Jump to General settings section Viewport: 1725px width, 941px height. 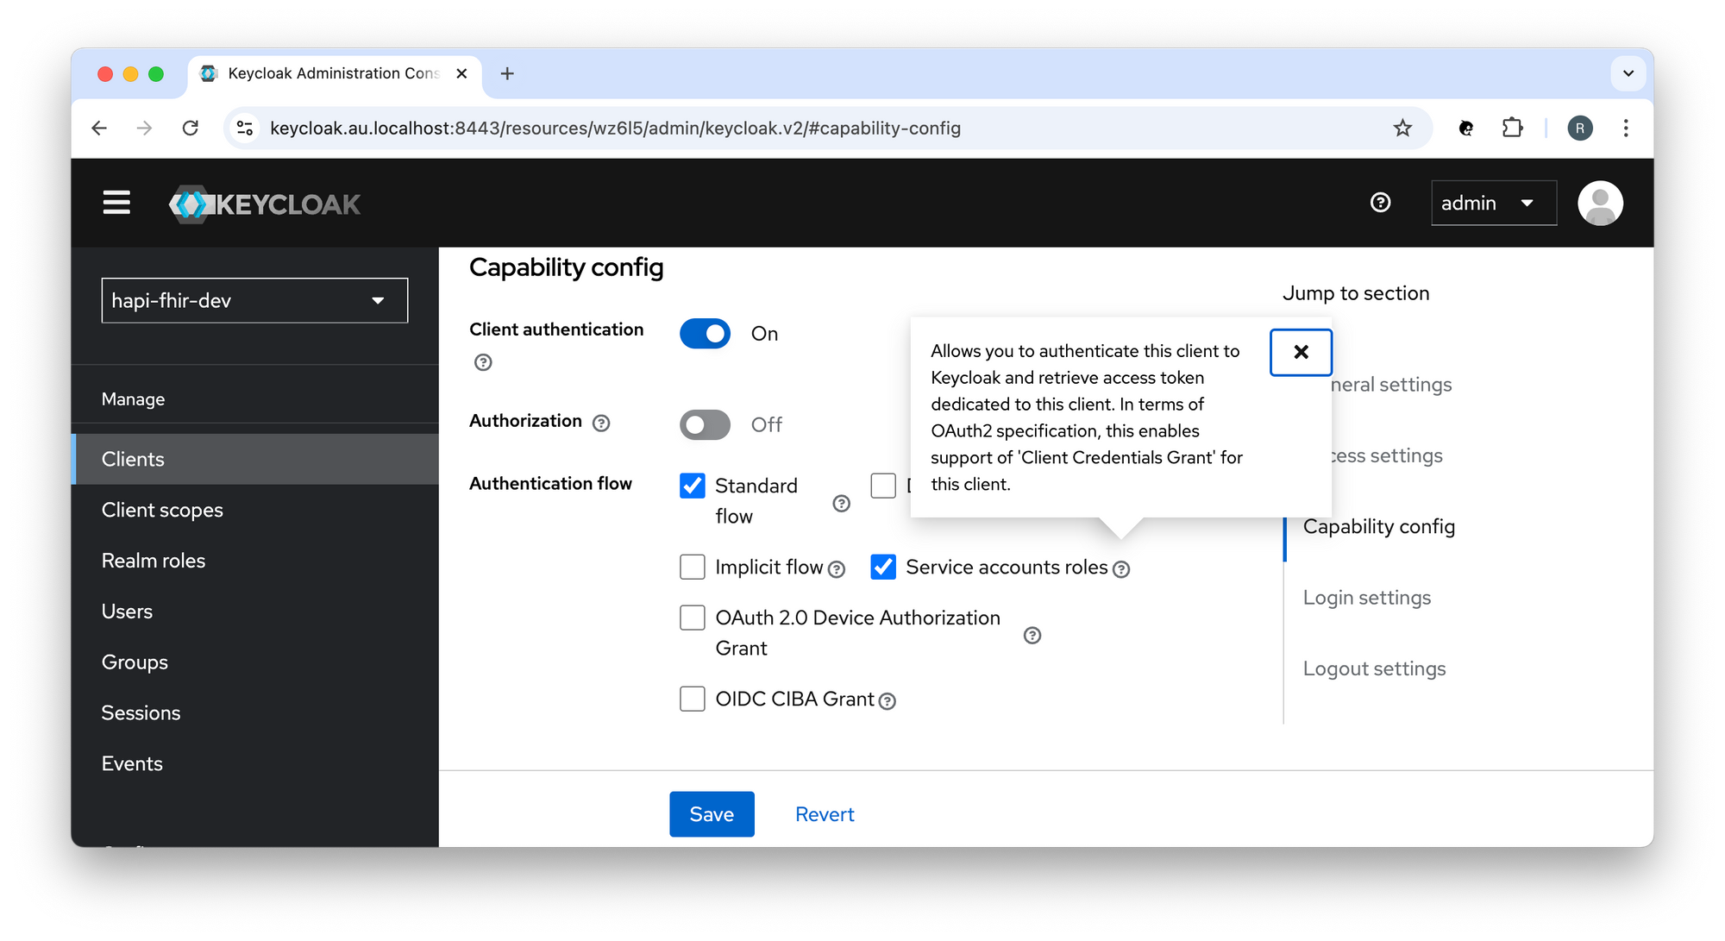1390,385
